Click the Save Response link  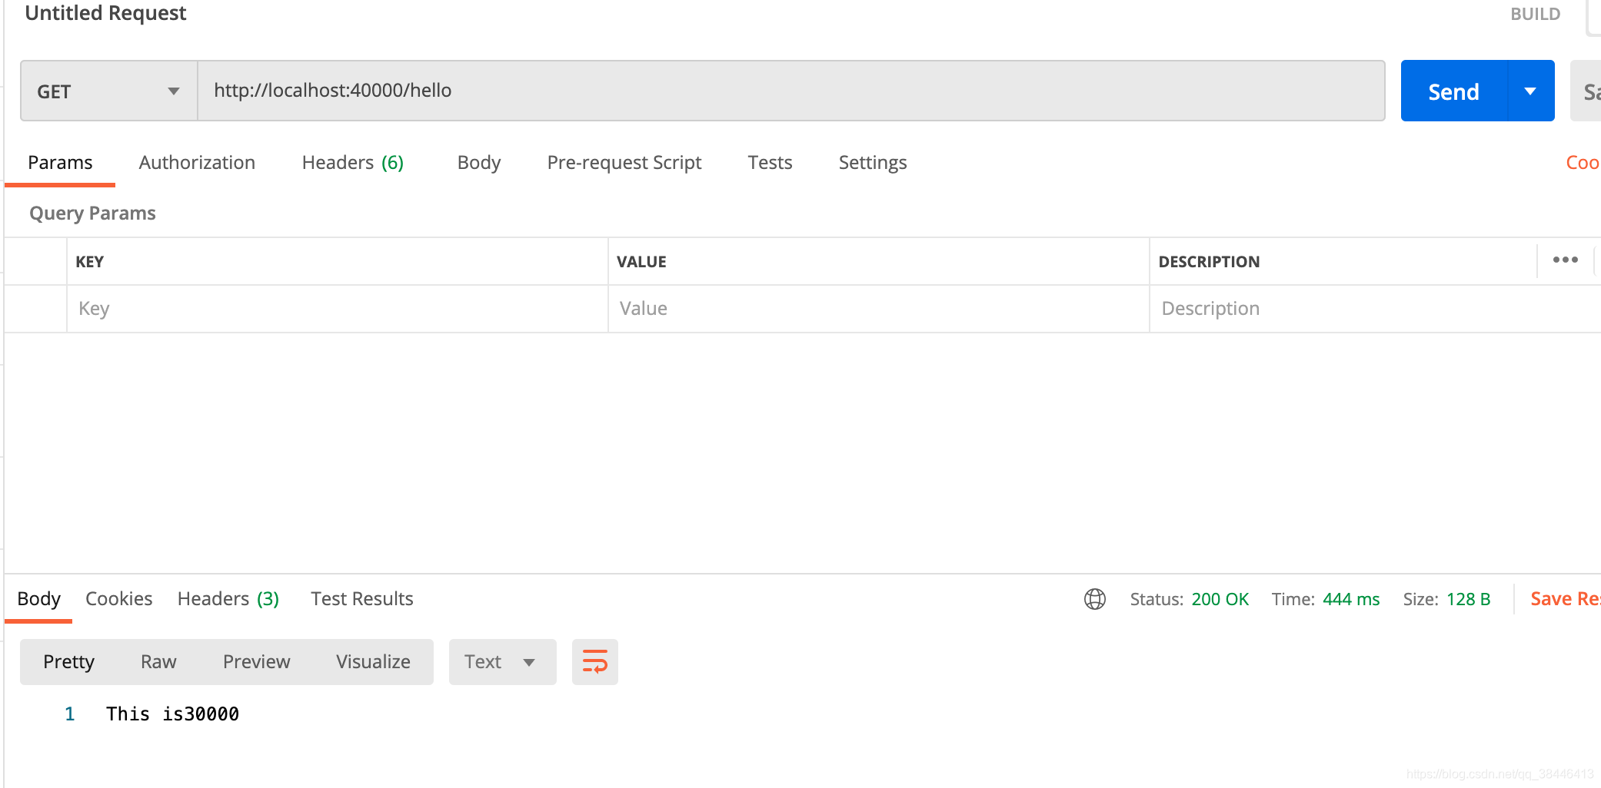tap(1566, 599)
